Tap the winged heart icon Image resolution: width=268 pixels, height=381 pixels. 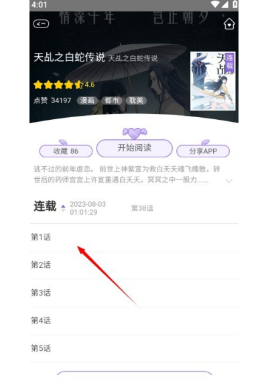pyautogui.click(x=135, y=133)
